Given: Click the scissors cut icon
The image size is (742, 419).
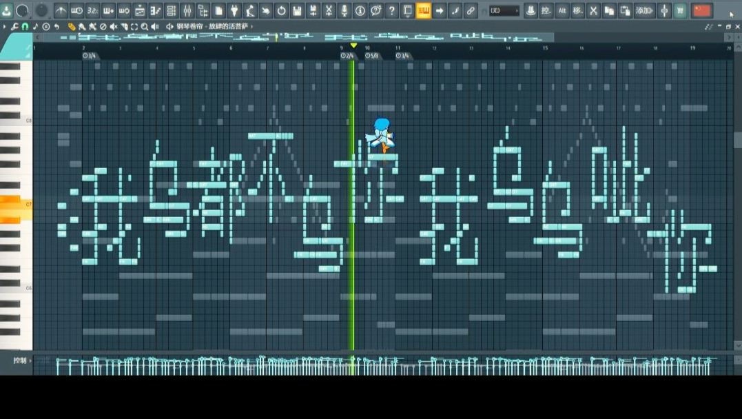Looking at the screenshot, I should 593,10.
